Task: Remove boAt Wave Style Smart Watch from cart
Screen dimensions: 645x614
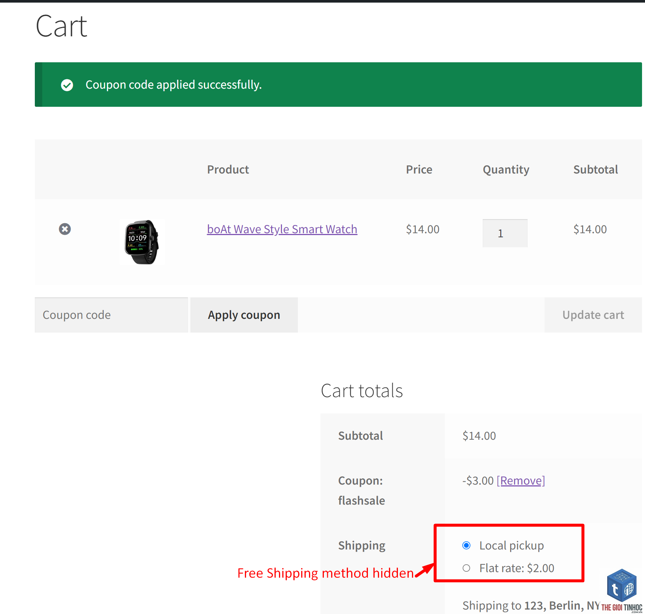Action: [65, 229]
